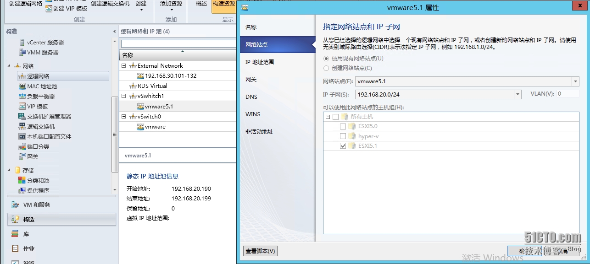Image resolution: width=590 pixels, height=264 pixels.
Task: Collapse the vSwitch0 row expander
Action: [x=124, y=116]
